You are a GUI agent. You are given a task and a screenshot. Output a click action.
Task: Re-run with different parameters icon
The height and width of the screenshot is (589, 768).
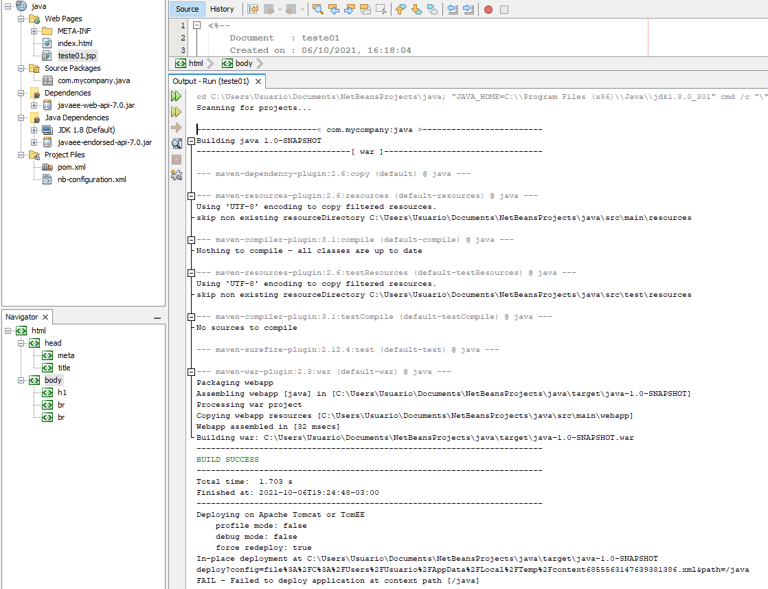(x=177, y=112)
